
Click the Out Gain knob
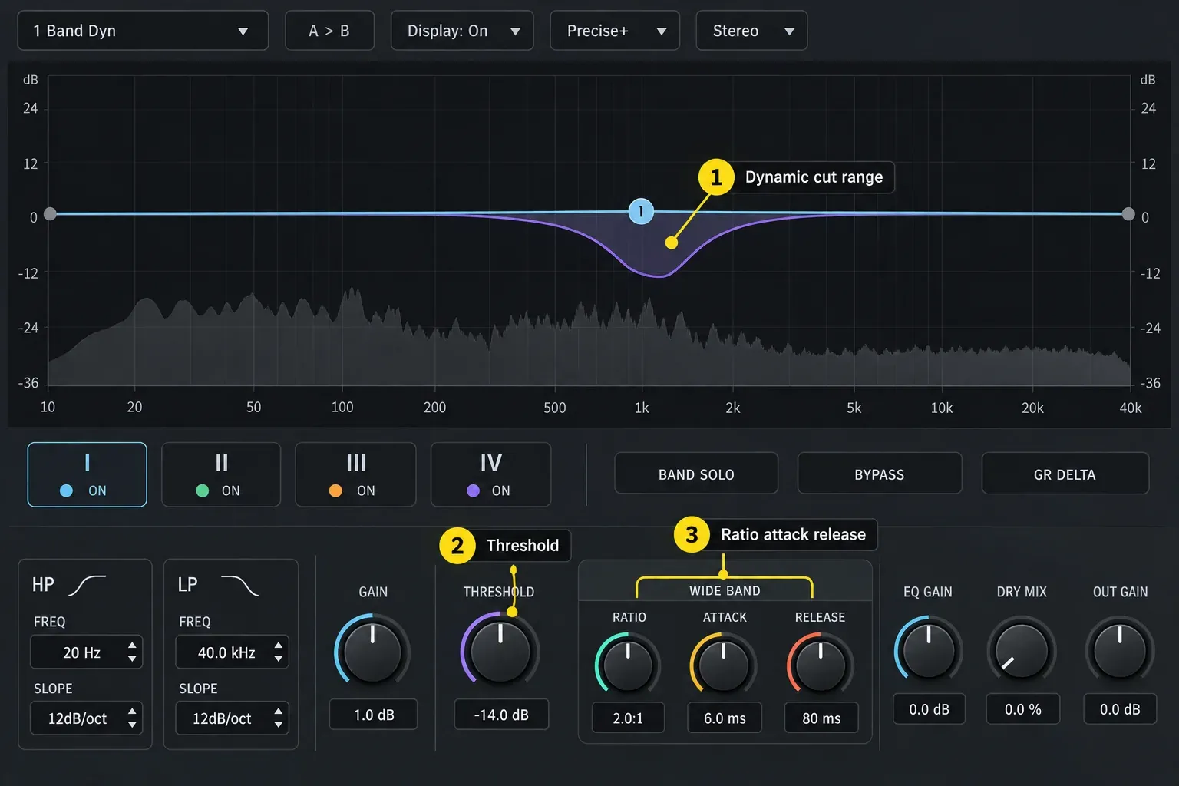tap(1120, 649)
